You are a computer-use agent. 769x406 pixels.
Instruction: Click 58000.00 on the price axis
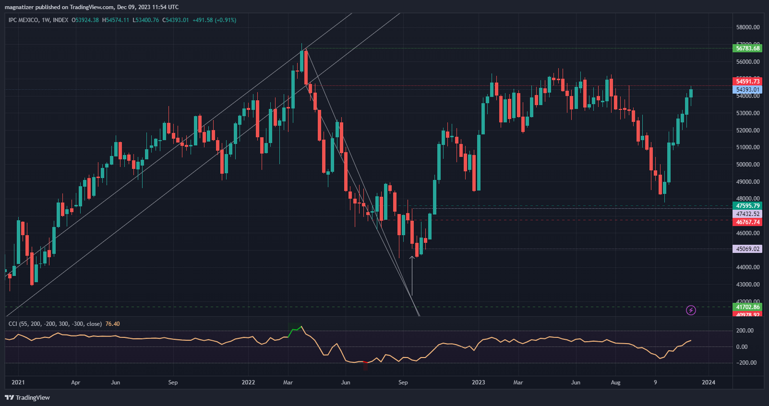pos(748,27)
